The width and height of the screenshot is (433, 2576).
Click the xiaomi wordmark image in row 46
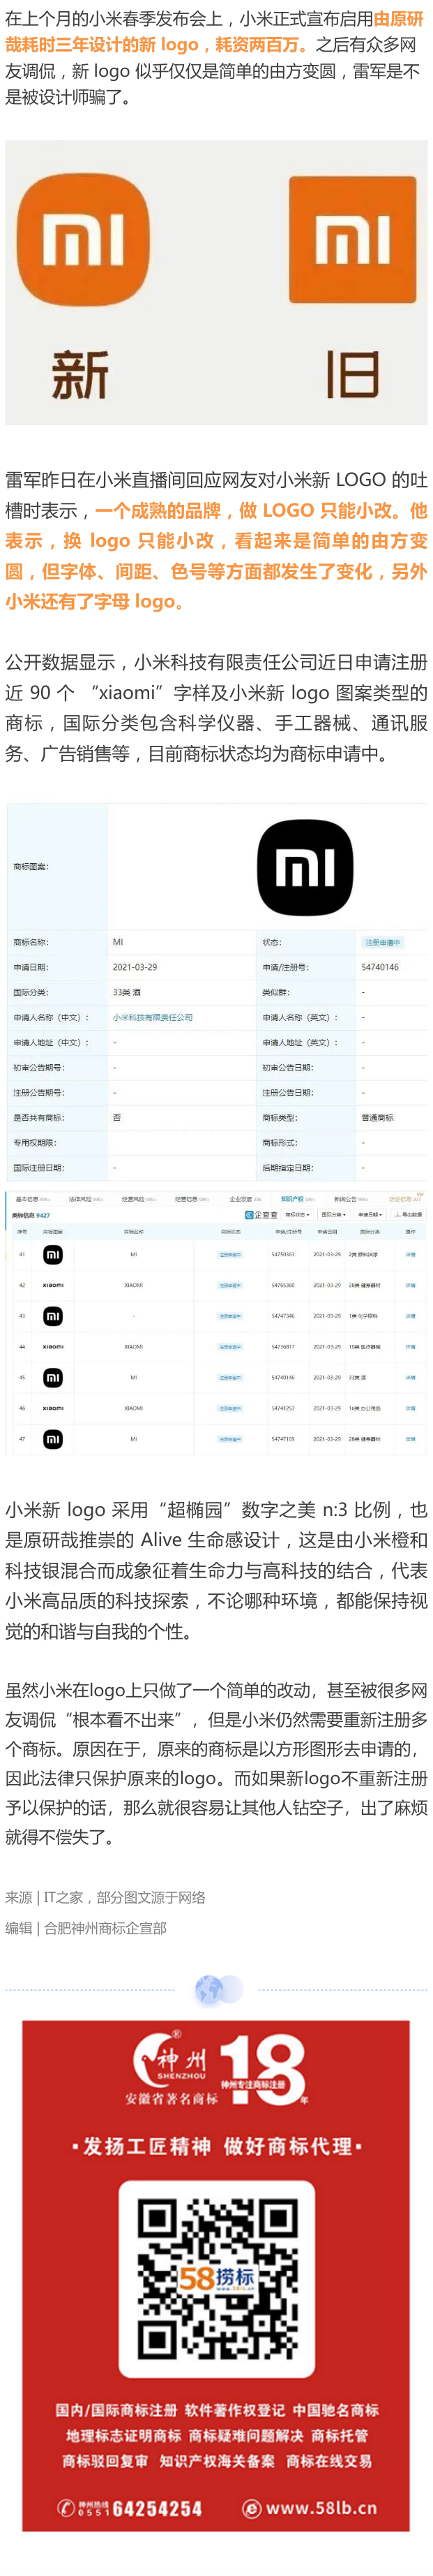[53, 1408]
